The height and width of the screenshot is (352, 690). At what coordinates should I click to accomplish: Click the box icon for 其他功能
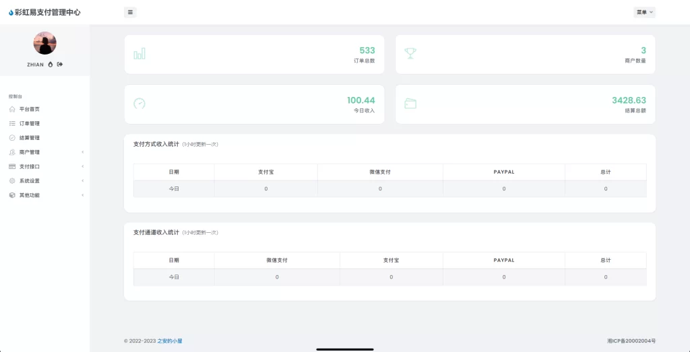12,195
